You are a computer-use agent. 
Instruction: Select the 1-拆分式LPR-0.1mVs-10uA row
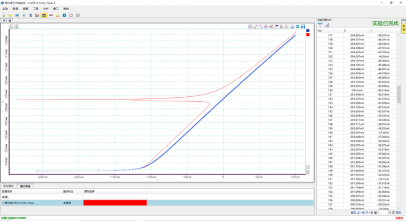tap(157, 203)
